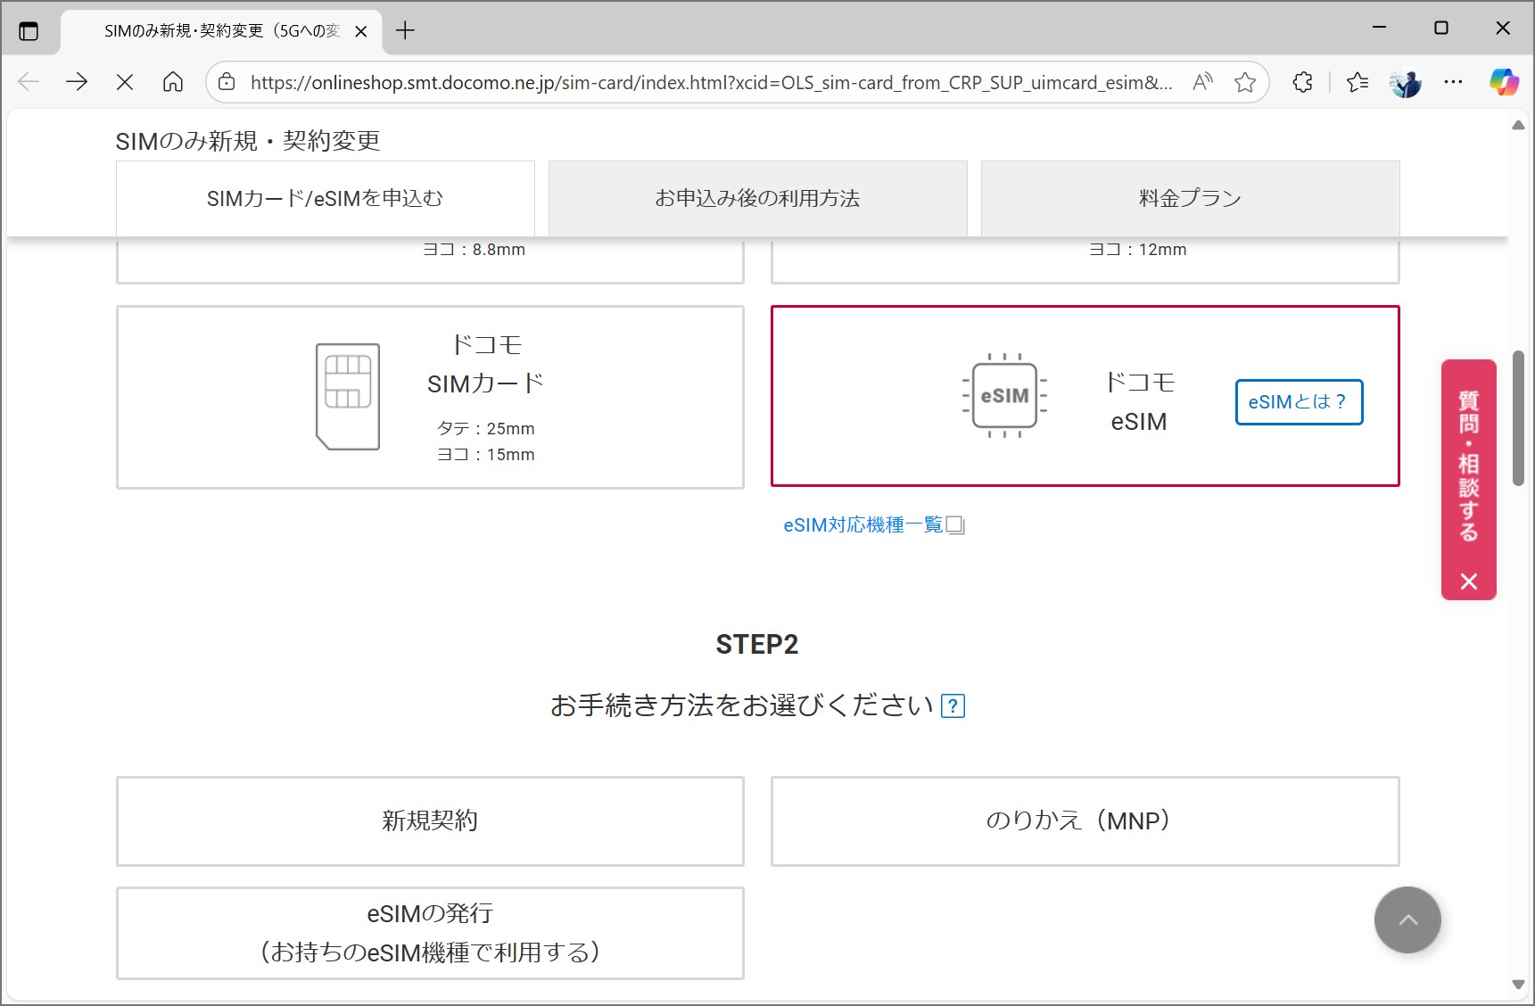This screenshot has height=1006, width=1535.
Task: Add this page to favorites via the star icon
Action: click(1244, 82)
